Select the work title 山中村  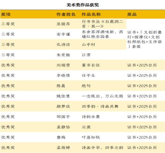click(x=88, y=45)
